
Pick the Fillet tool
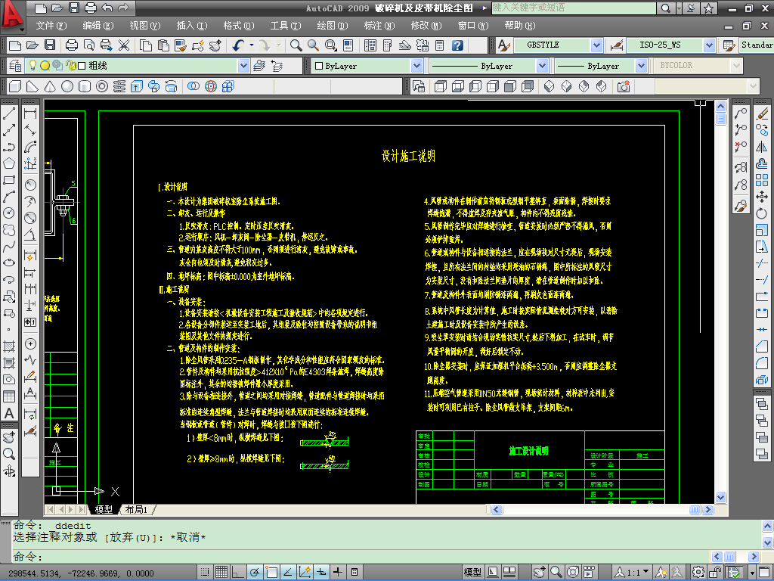pyautogui.click(x=762, y=363)
